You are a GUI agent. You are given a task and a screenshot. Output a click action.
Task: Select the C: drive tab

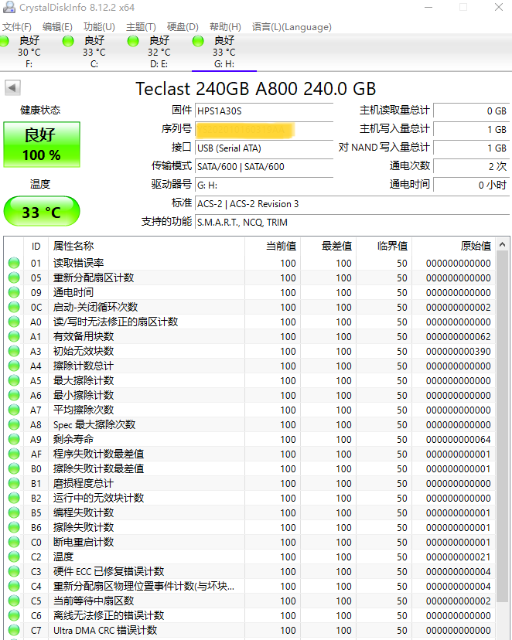(94, 53)
